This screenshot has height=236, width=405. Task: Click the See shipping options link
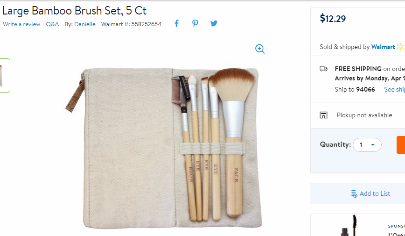click(x=394, y=90)
